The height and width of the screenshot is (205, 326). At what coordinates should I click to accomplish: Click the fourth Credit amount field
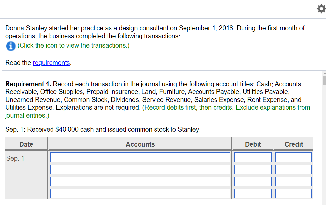click(x=293, y=193)
